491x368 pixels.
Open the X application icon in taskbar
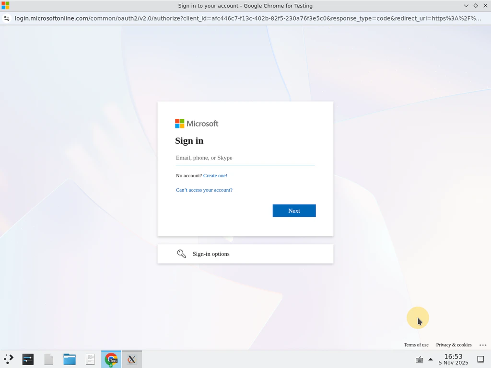tap(132, 359)
